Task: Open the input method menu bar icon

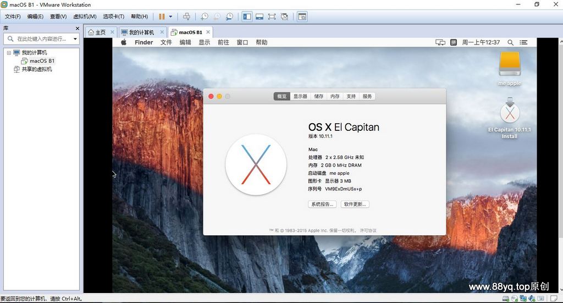Action: 454,42
